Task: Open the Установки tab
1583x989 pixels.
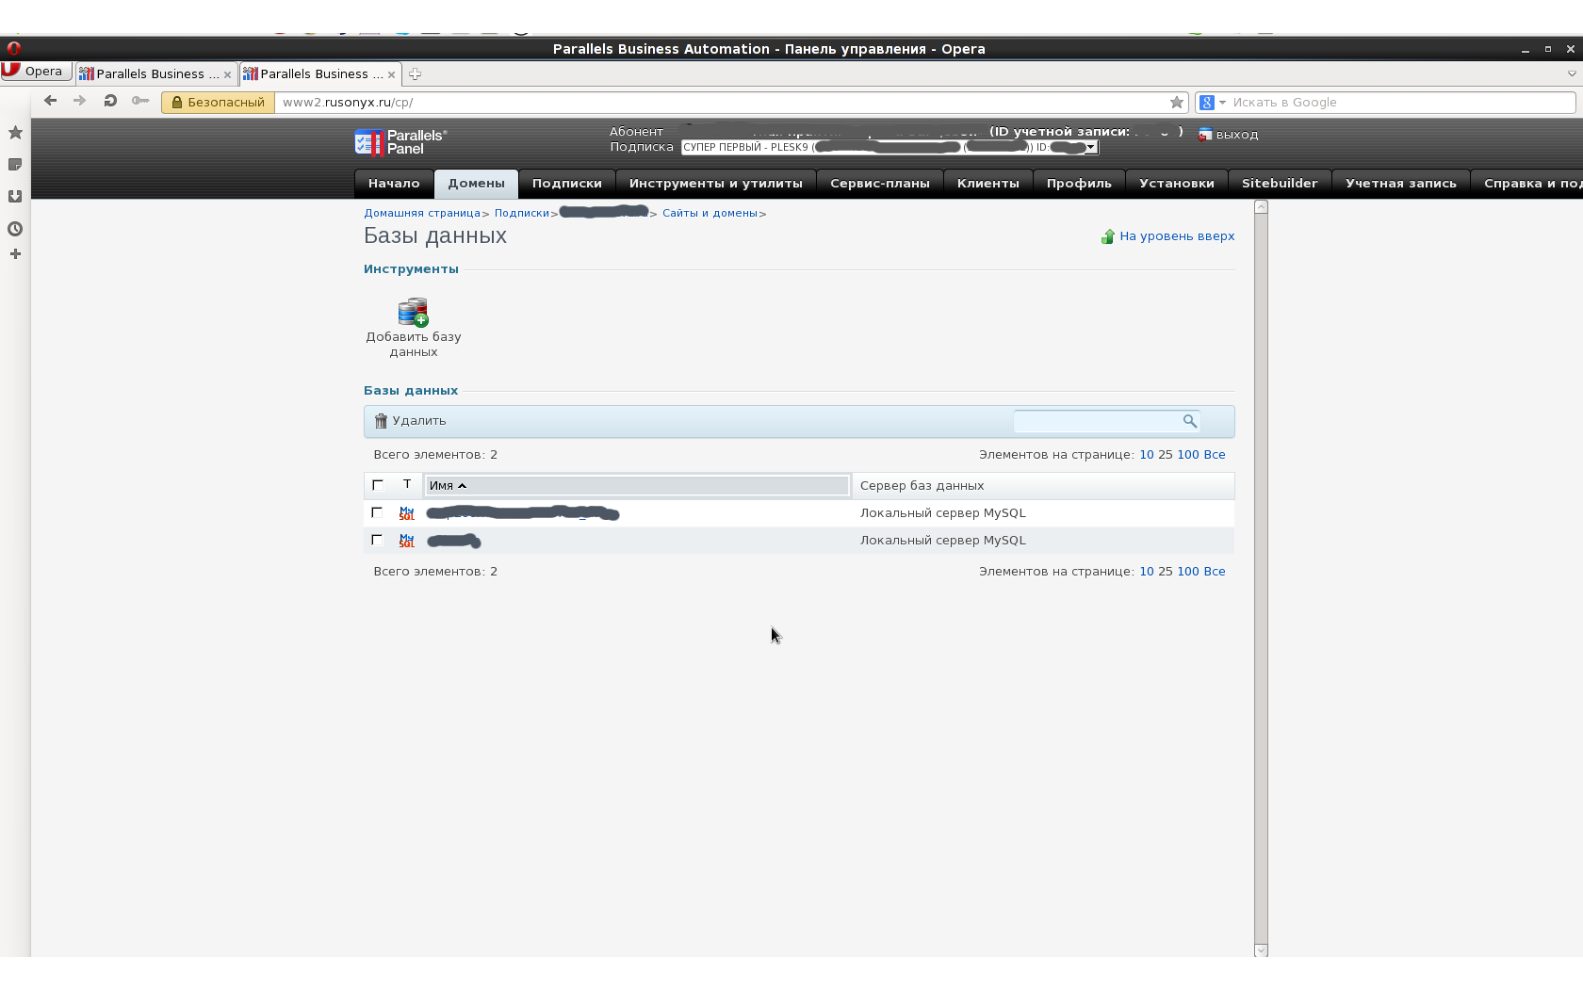Action: click(1177, 184)
